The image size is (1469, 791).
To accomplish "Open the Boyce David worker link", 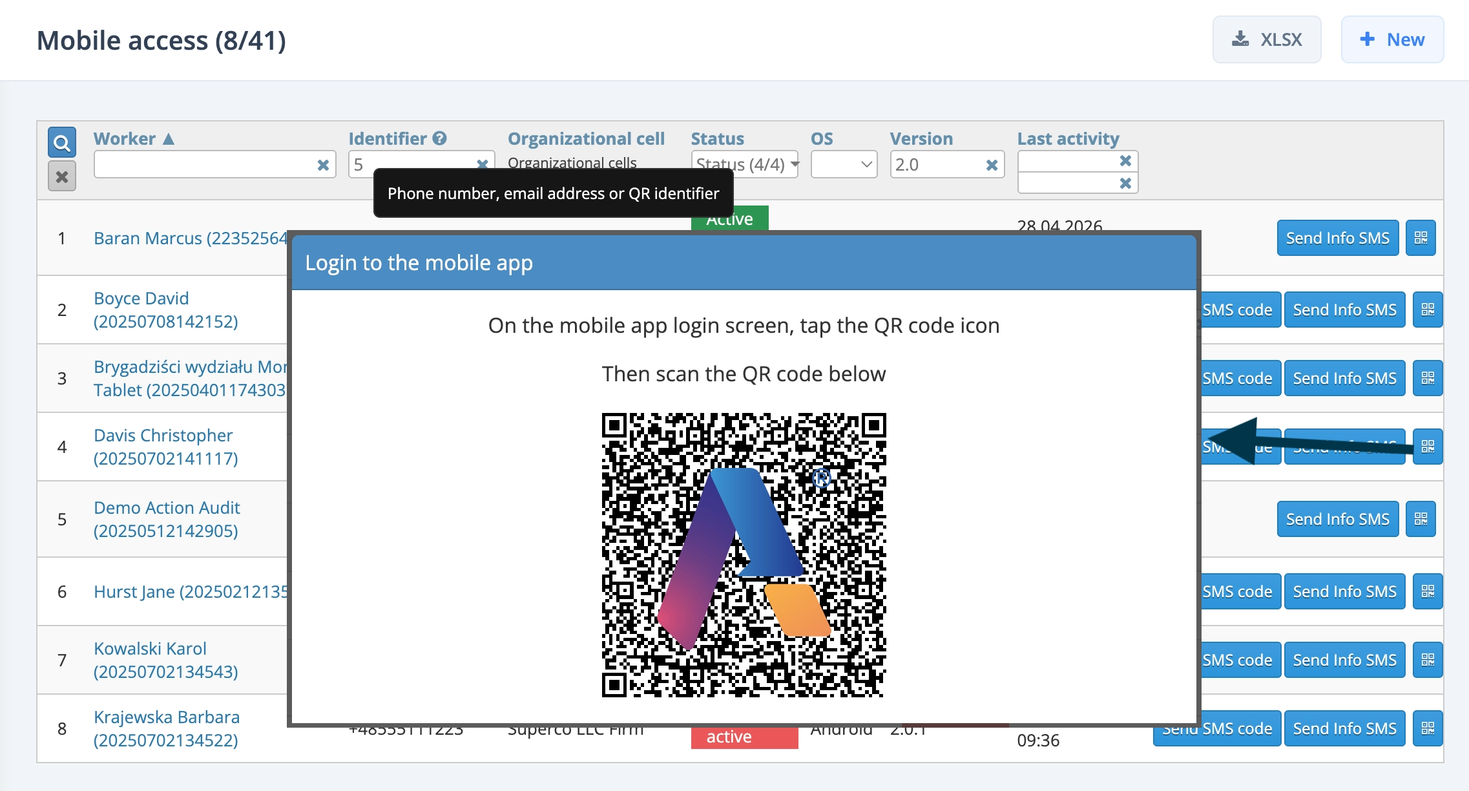I will 141,298.
